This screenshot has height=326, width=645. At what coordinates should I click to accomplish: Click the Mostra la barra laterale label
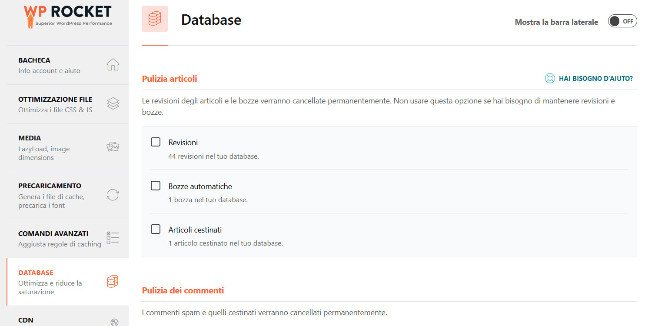pos(556,21)
